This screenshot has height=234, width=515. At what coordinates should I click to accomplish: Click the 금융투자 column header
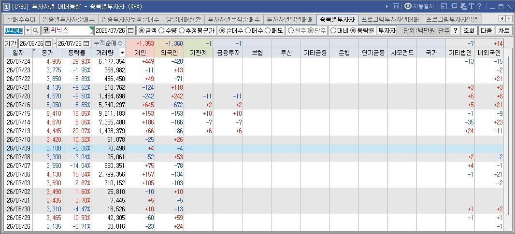point(228,53)
